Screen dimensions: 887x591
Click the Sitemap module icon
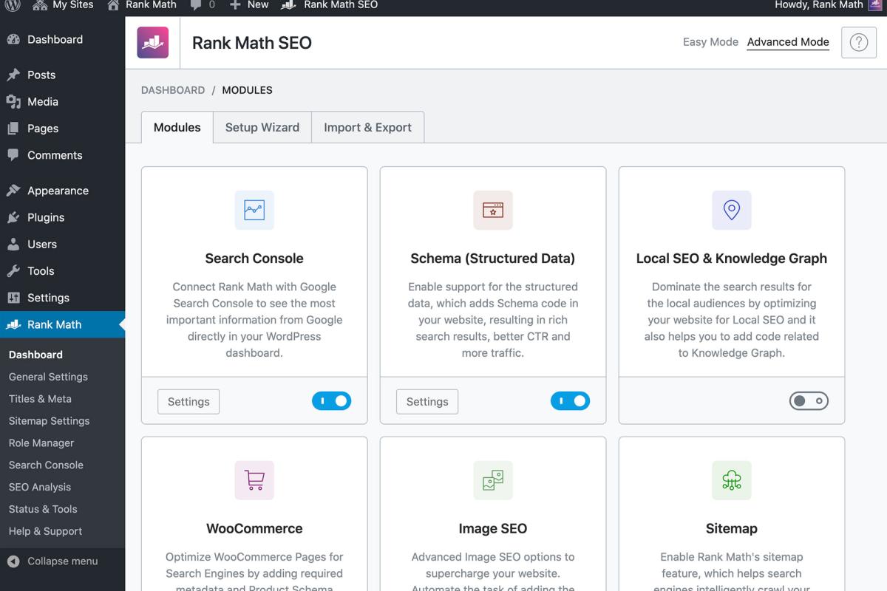point(731,480)
